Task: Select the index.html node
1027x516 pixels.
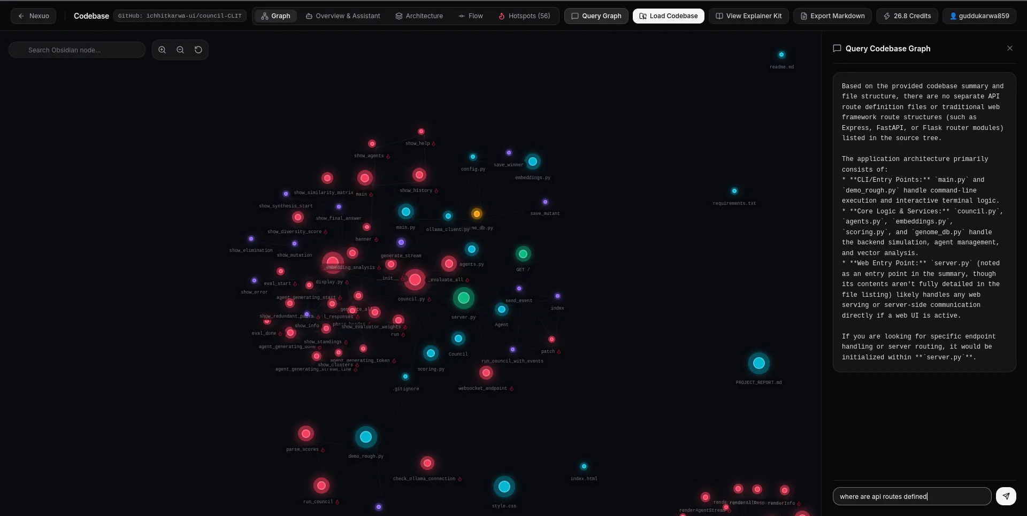Action: [x=584, y=466]
